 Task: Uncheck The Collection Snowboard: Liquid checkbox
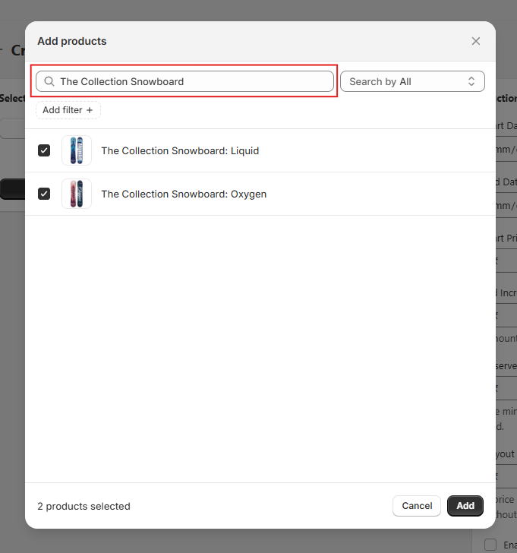(x=44, y=150)
